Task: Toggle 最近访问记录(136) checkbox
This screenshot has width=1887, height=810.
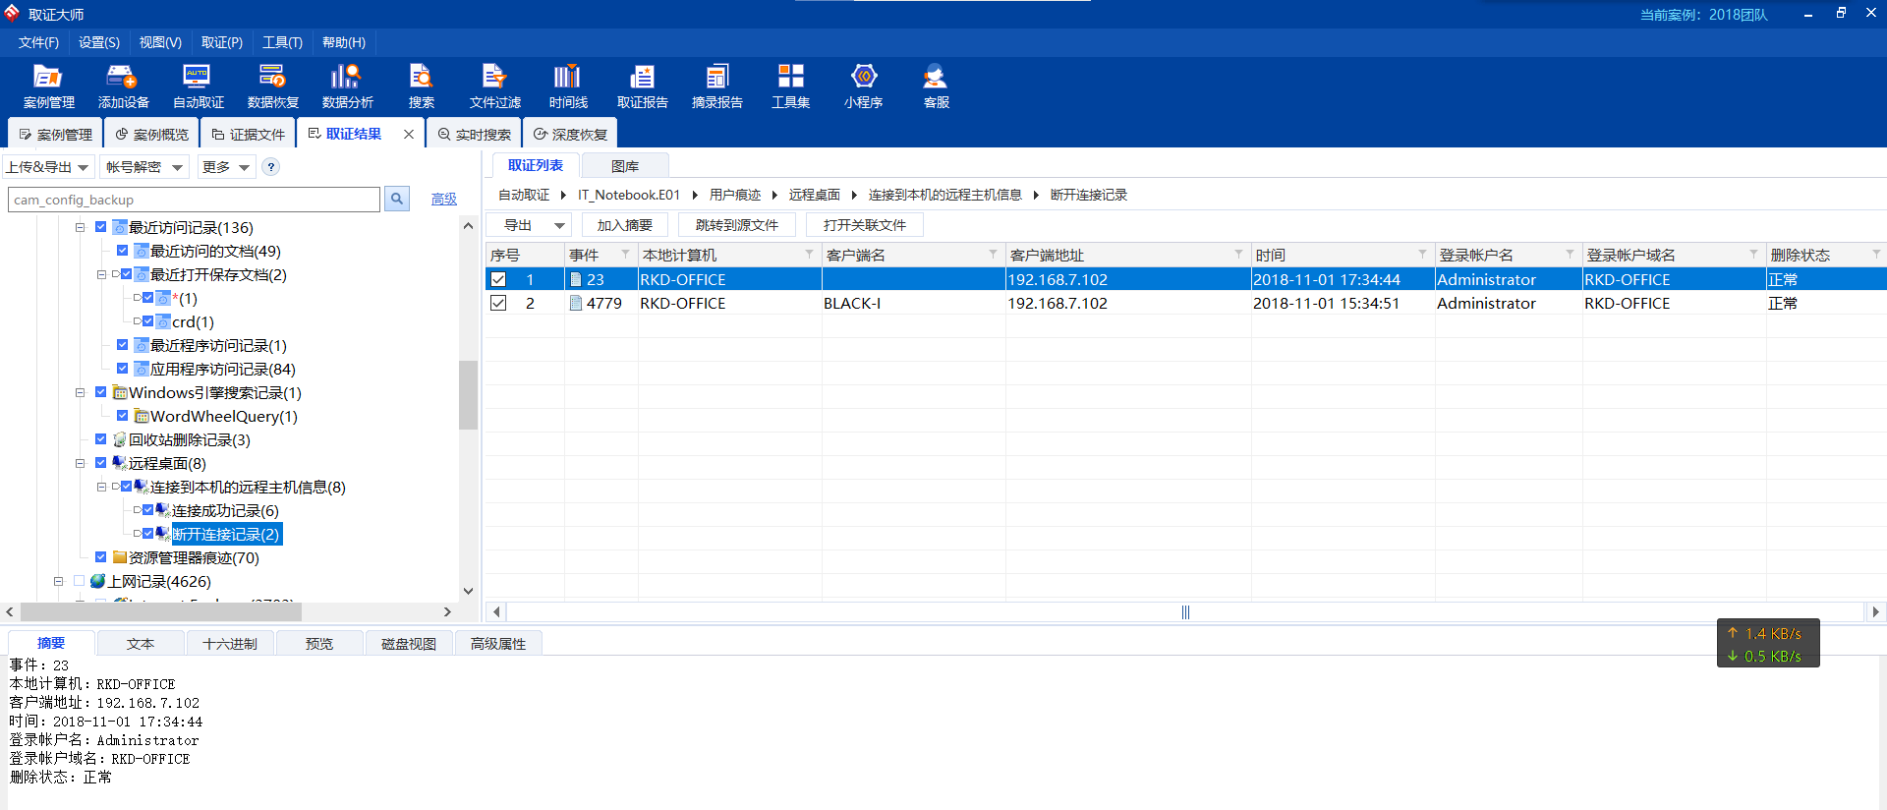Action: [x=100, y=227]
